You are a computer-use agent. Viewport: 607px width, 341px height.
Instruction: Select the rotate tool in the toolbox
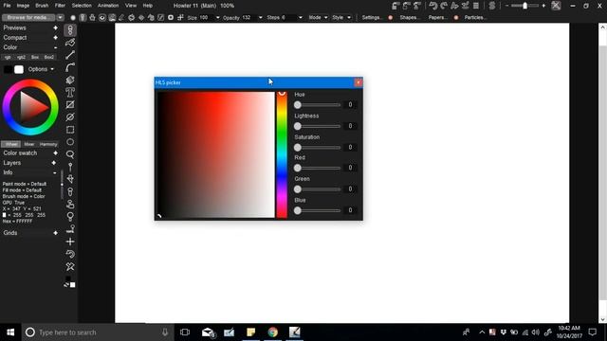(x=70, y=254)
